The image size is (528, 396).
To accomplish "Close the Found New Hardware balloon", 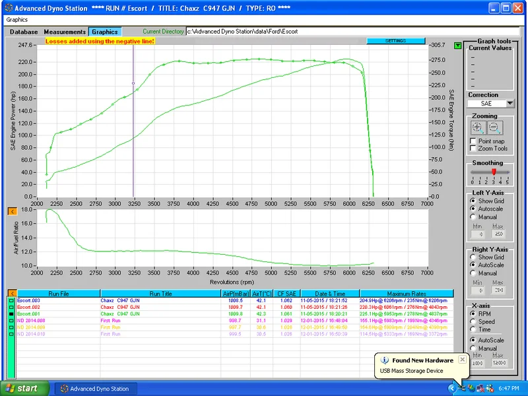I will pos(463,359).
